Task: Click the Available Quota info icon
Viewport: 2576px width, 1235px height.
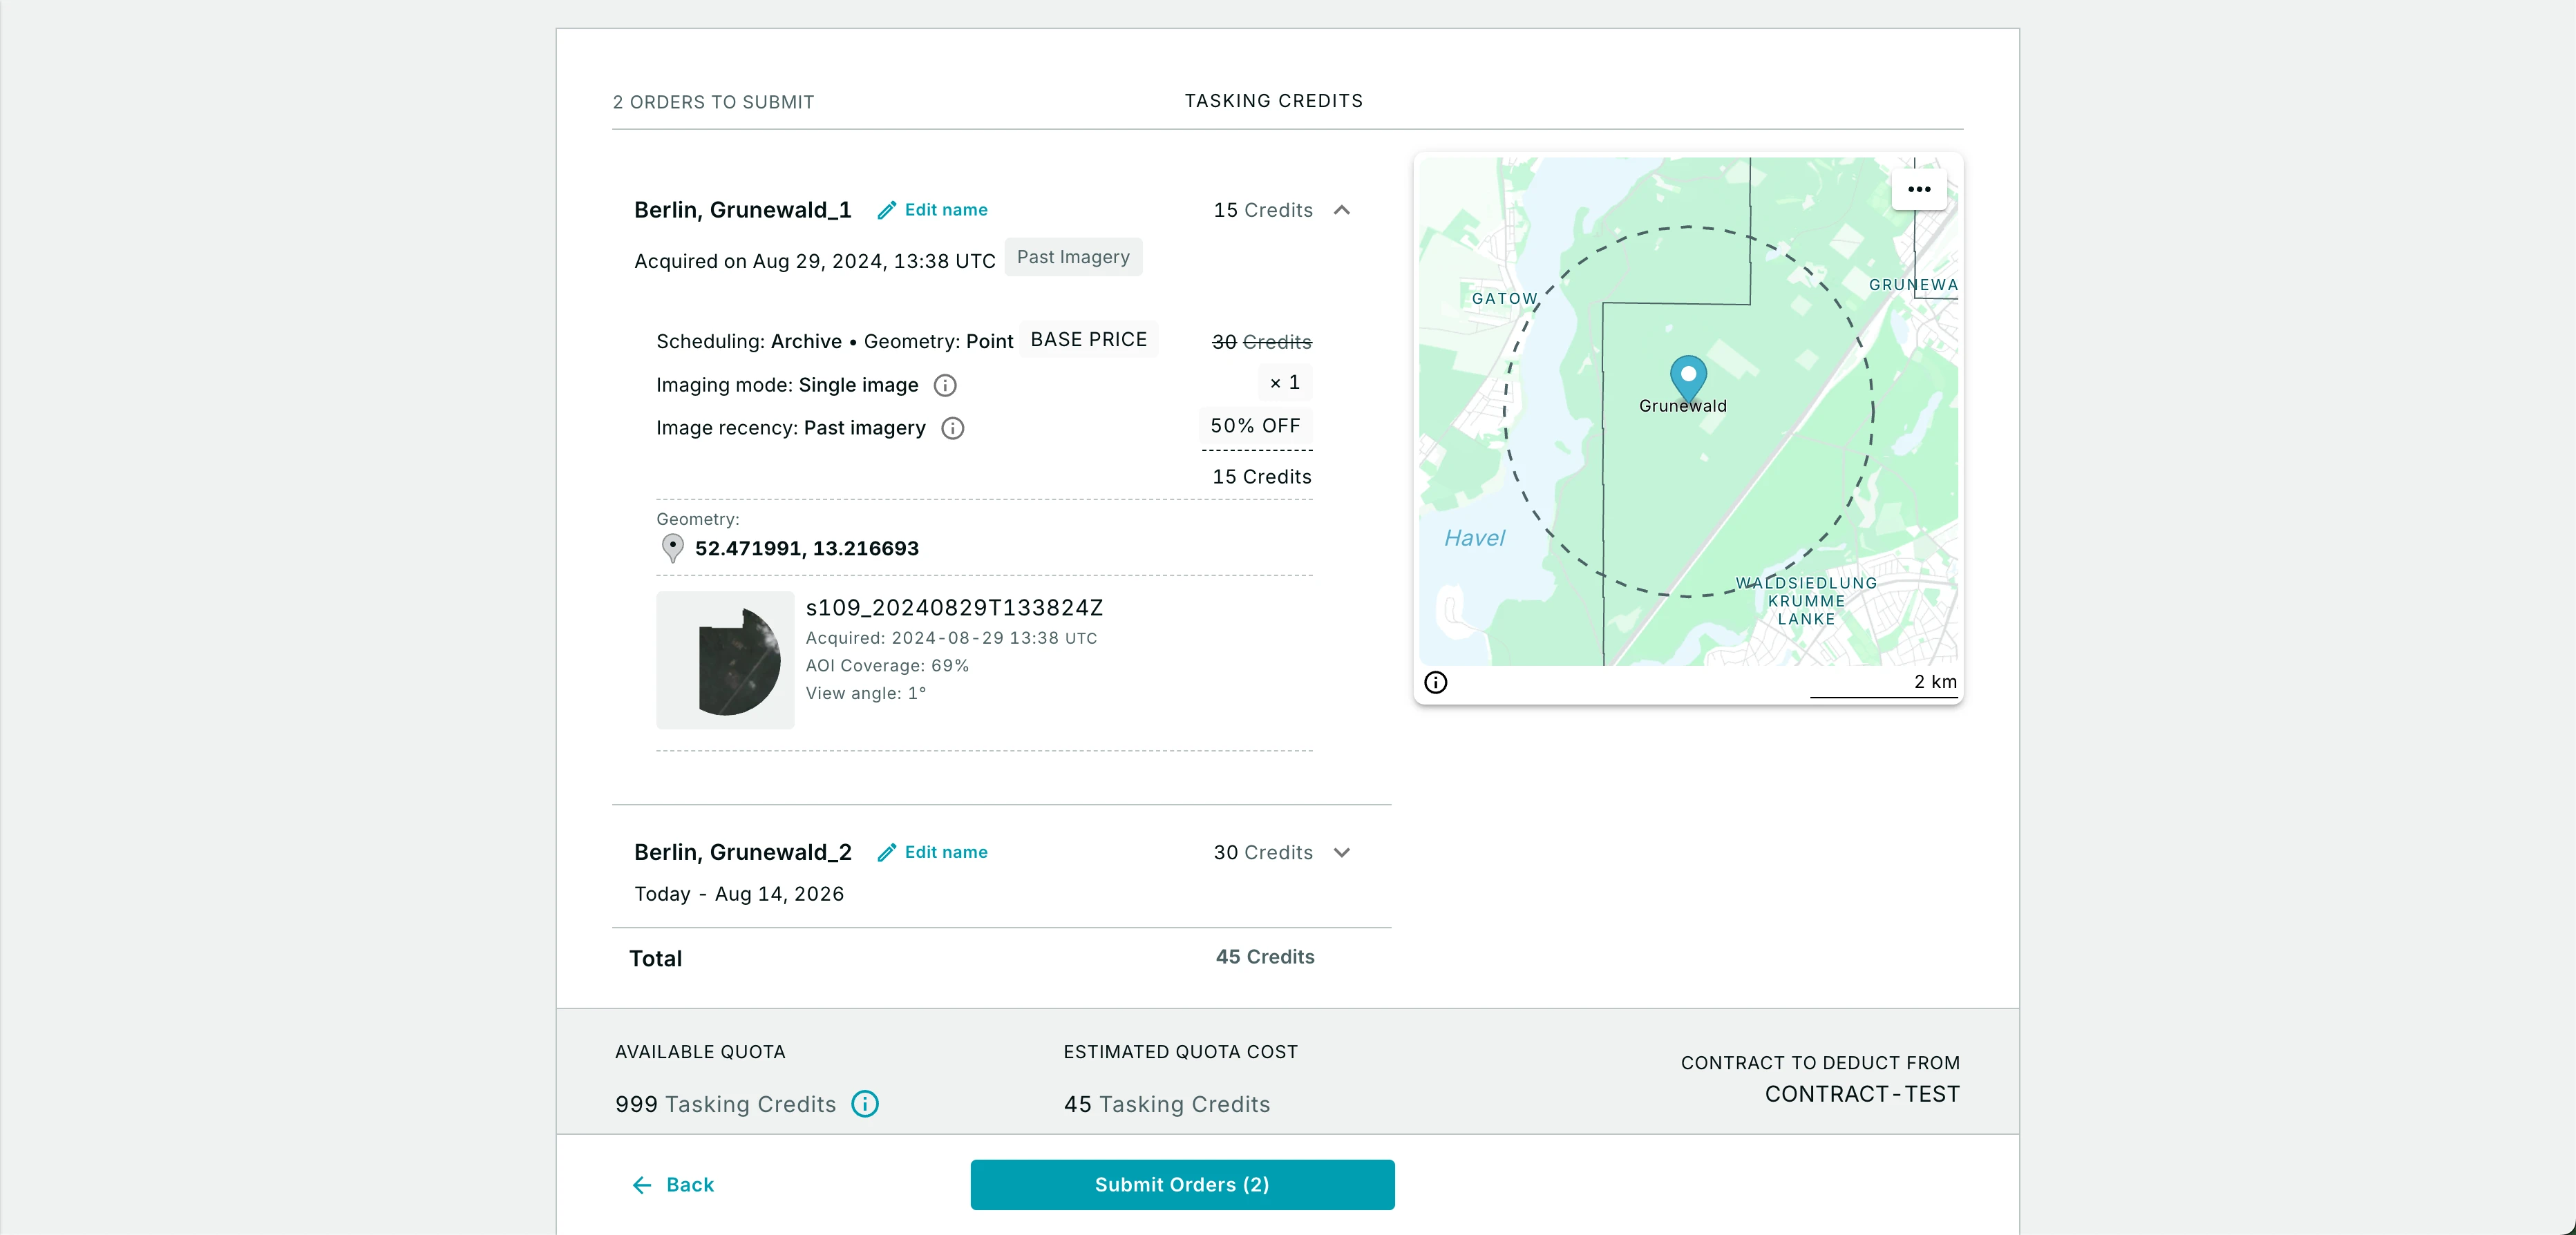Action: [864, 1104]
